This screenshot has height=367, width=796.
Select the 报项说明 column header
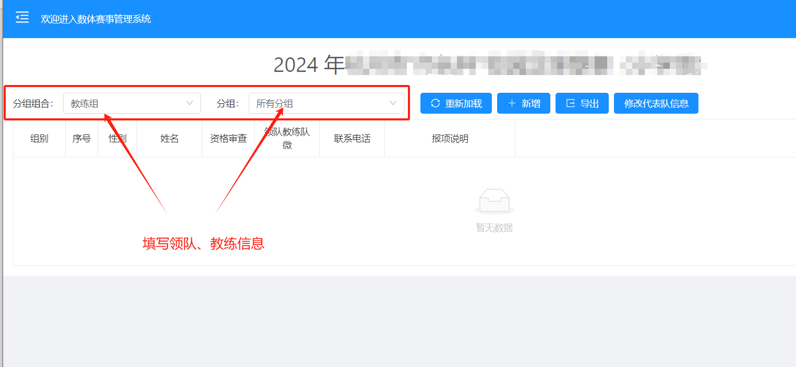click(x=450, y=138)
